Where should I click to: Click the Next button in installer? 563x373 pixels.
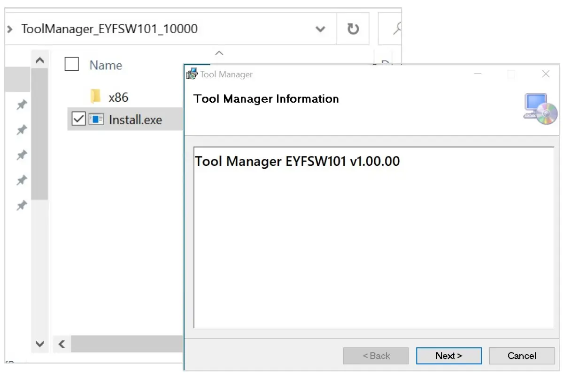[448, 356]
